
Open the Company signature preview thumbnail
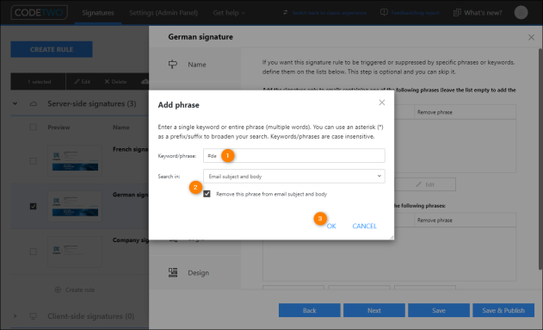tap(75, 252)
